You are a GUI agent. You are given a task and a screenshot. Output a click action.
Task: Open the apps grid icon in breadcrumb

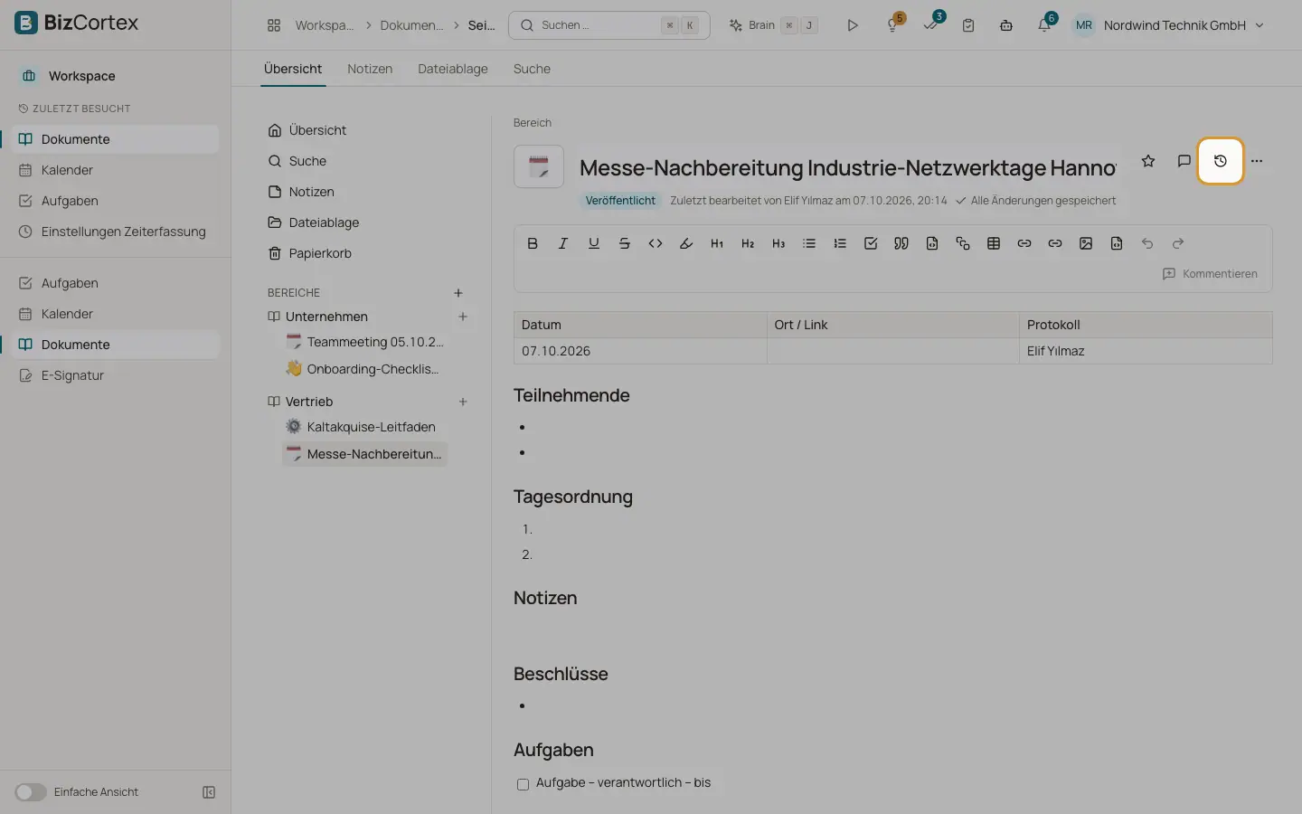[274, 25]
